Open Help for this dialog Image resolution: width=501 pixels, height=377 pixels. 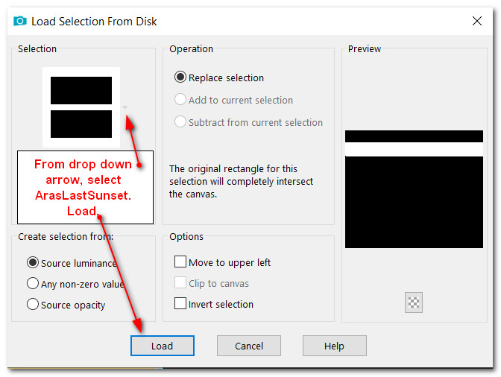click(335, 346)
